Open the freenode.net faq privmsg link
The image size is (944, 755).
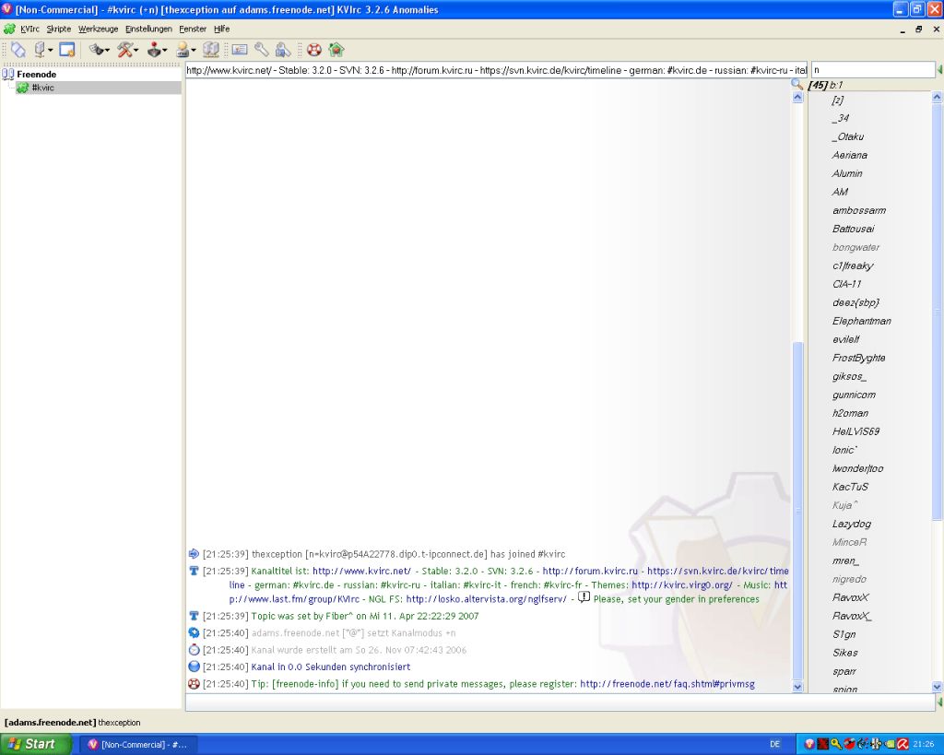pyautogui.click(x=667, y=684)
